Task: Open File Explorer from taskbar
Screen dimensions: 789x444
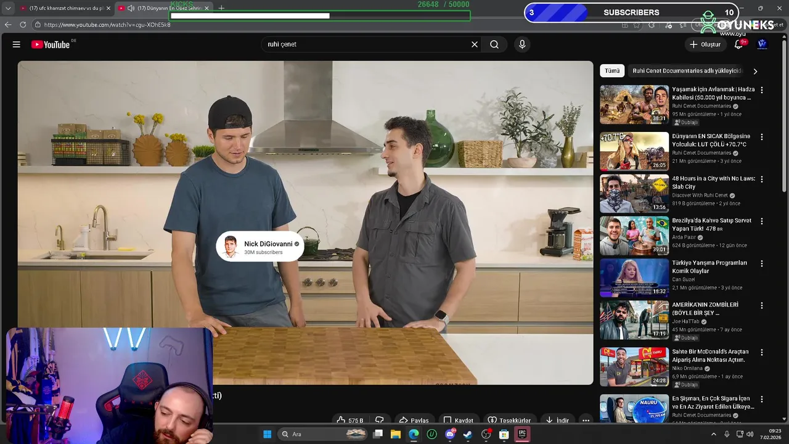Action: point(396,434)
